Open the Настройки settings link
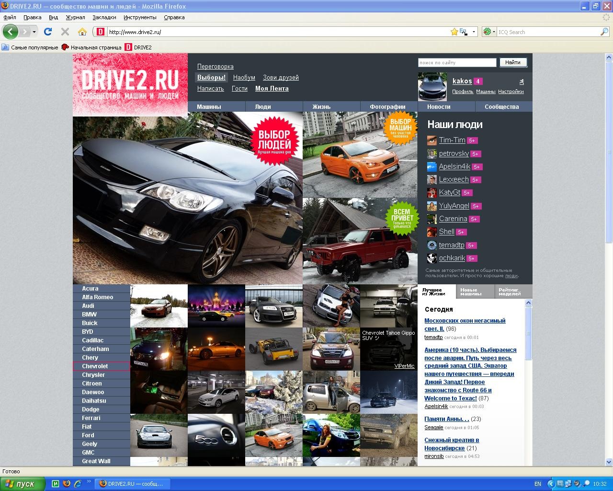Image resolution: width=613 pixels, height=491 pixels. 511,92
